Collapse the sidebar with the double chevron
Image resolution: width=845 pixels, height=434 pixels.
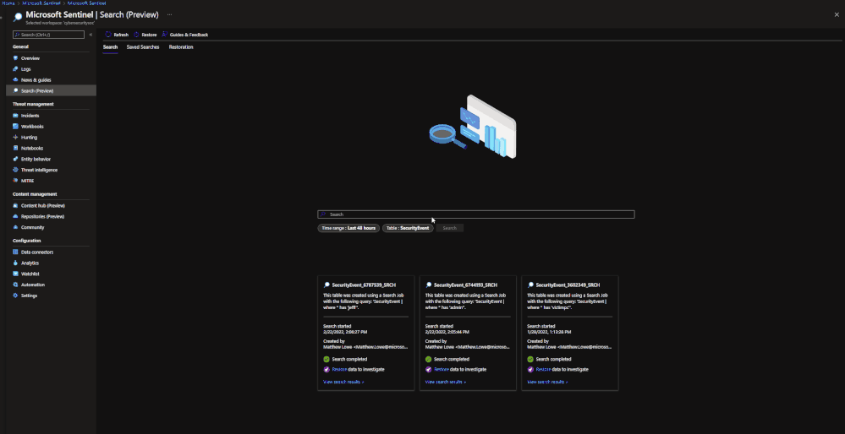91,35
